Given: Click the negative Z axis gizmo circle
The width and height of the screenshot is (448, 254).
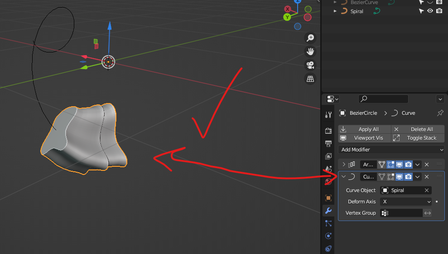Looking at the screenshot, I should 298,27.
